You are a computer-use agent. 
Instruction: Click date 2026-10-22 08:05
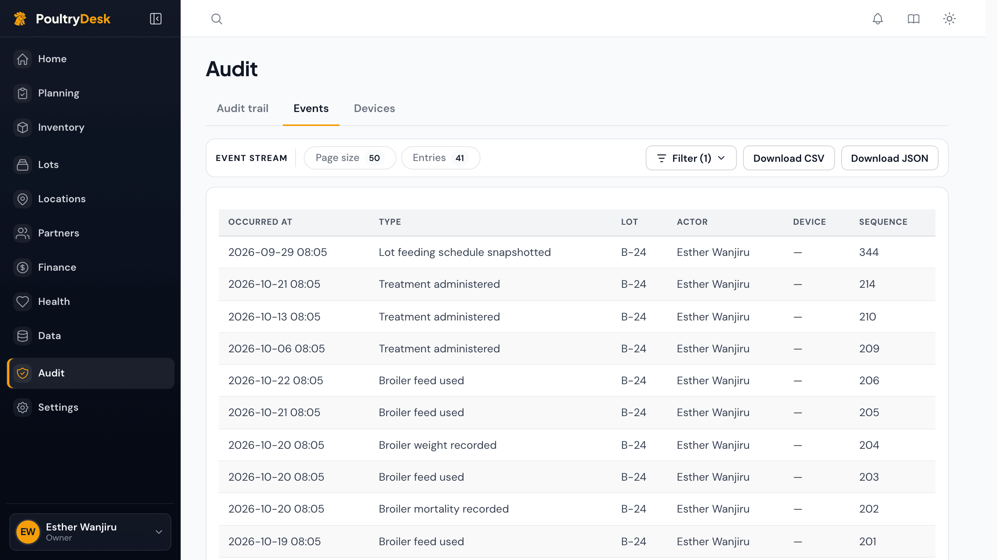click(x=276, y=381)
